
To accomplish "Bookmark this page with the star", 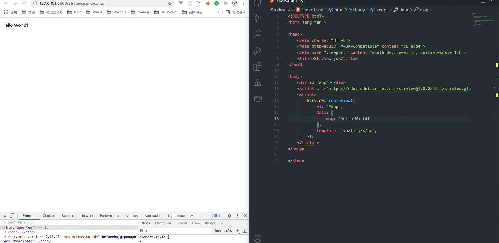I will 170,3.
